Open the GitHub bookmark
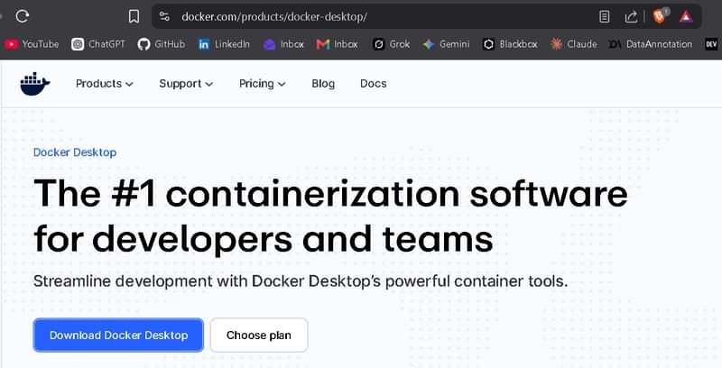Image resolution: width=722 pixels, height=368 pixels. pos(162,44)
